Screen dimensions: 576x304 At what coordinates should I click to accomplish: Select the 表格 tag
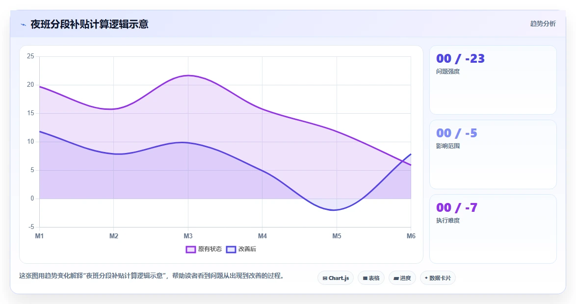pos(371,278)
